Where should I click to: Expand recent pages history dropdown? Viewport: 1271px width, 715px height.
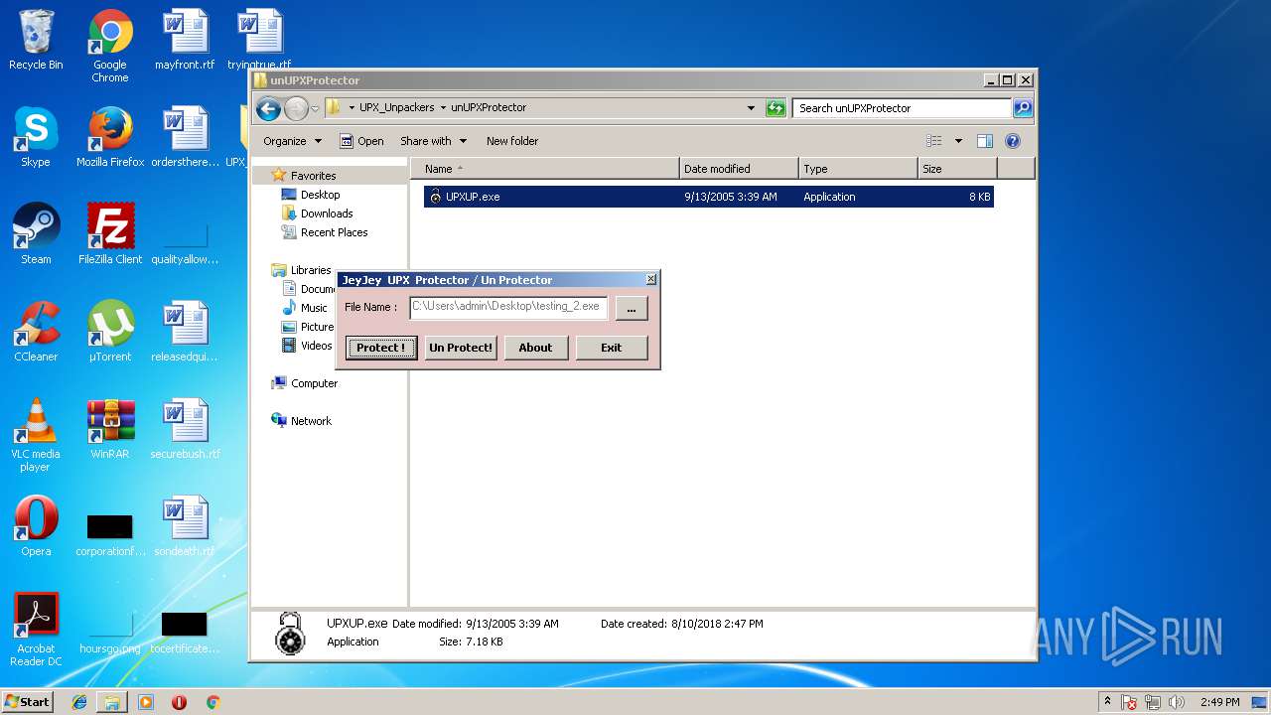[x=316, y=108]
